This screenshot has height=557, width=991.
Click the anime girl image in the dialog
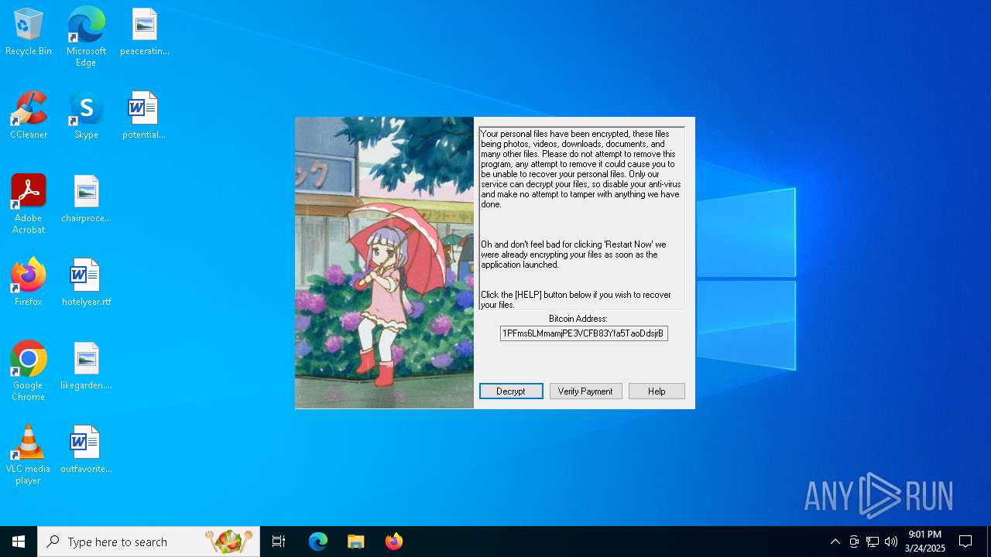point(384,263)
